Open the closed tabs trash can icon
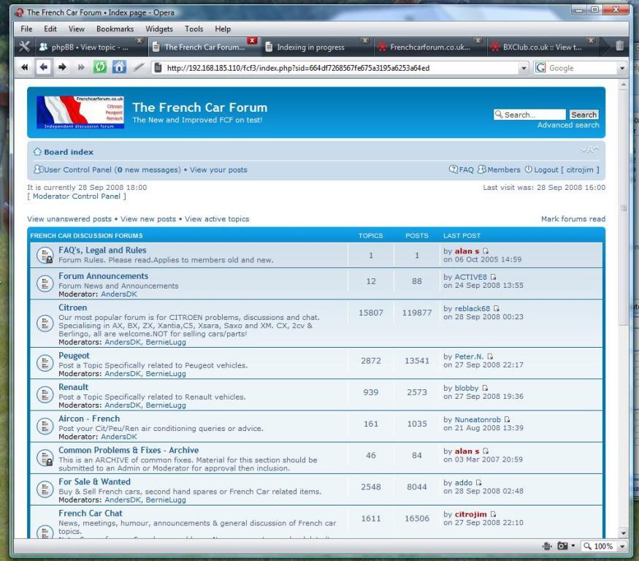This screenshot has height=561, width=639. [619, 46]
